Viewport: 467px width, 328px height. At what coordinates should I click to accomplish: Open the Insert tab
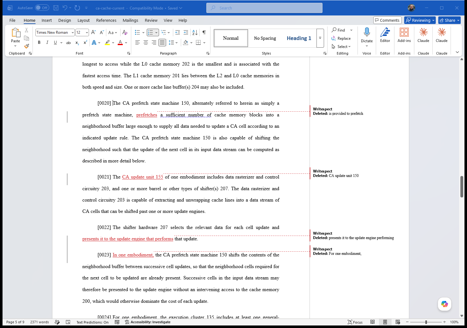(x=47, y=20)
